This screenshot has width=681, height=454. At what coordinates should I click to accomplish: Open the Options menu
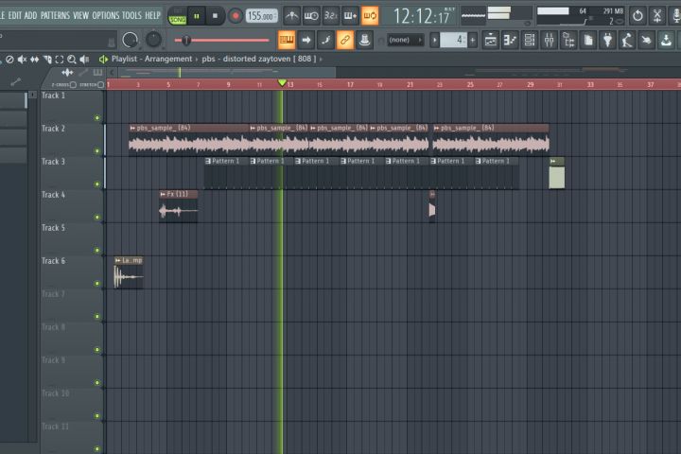point(106,16)
